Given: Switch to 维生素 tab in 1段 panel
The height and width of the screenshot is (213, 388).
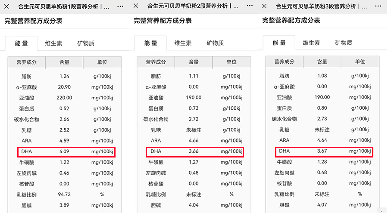Looking at the screenshot, I should pos(53,43).
